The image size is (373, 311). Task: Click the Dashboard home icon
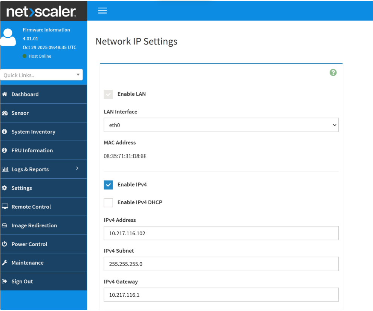[x=5, y=94]
